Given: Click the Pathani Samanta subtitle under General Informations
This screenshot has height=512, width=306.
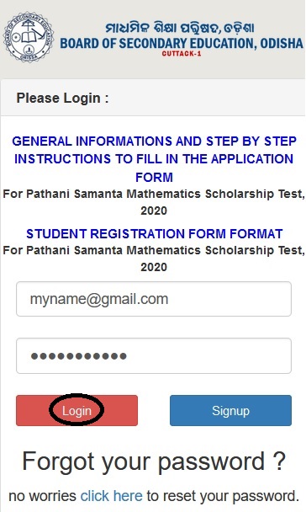Looking at the screenshot, I should (x=154, y=202).
